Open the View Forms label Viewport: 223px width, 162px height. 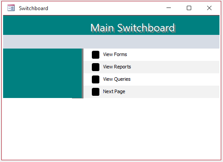pos(115,54)
